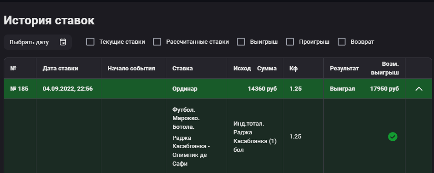Tick the Рассчитанные ставки checkbox
Screen dimensions: 434x173
[x=157, y=42]
